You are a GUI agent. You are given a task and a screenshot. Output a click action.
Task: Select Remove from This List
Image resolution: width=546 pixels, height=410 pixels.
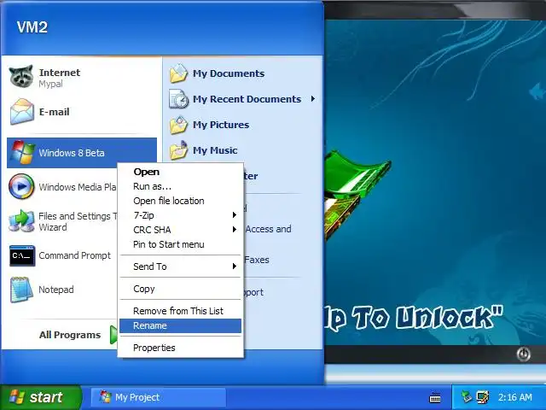180,311
